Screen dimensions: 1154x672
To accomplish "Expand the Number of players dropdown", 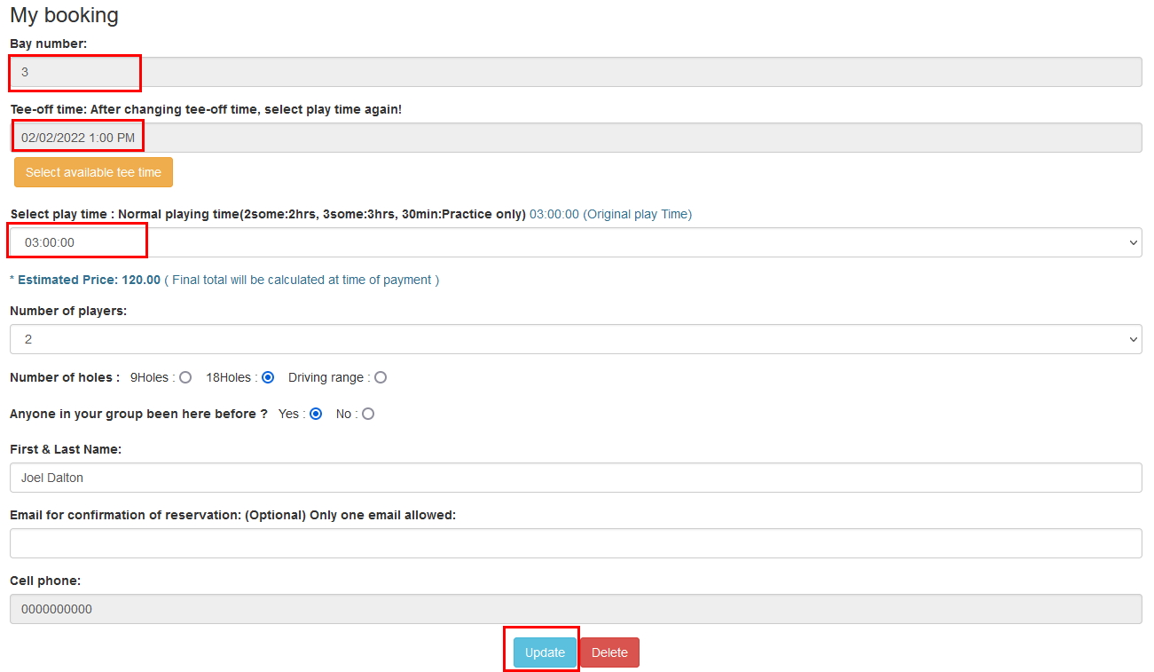I will coord(575,339).
